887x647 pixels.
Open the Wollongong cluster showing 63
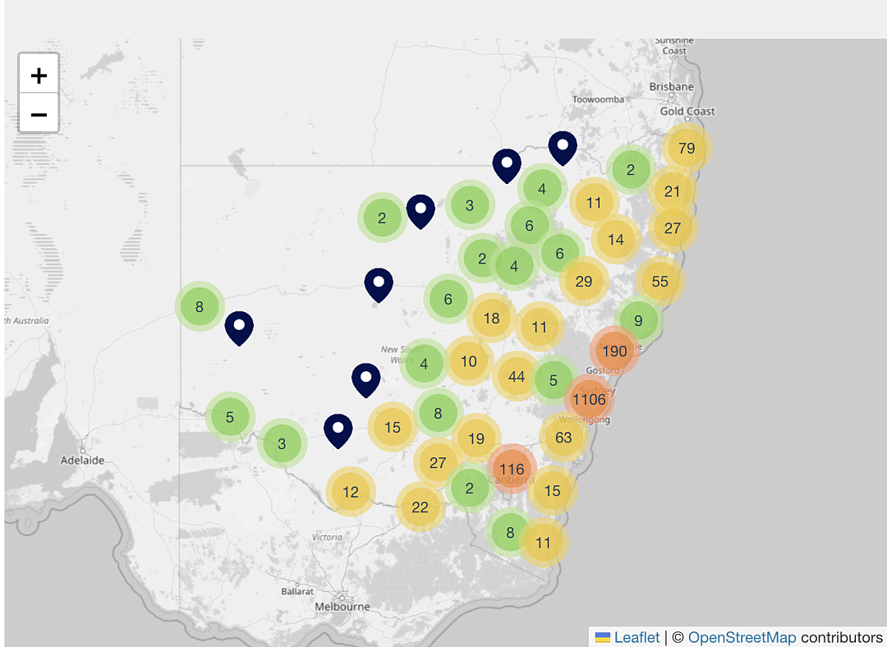(x=563, y=437)
